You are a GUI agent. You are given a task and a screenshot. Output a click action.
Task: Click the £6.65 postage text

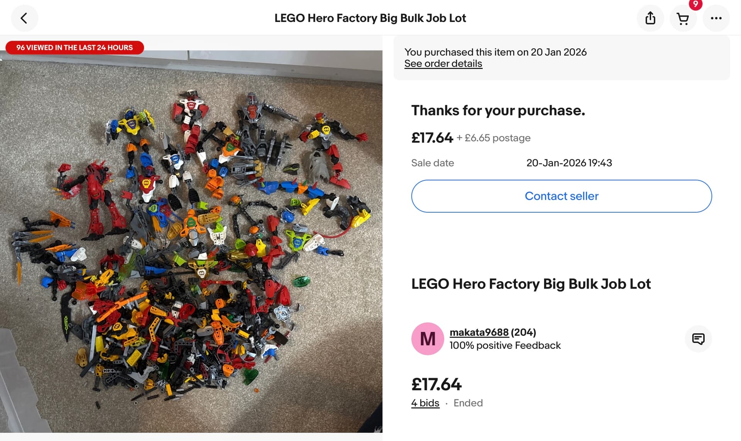point(497,138)
